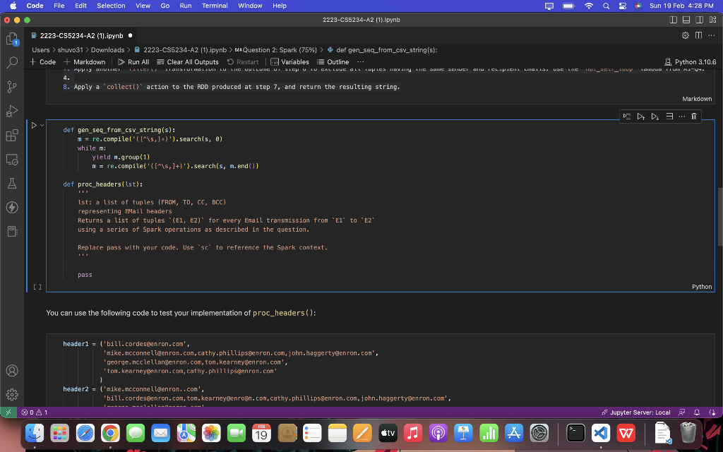Add a new Markdown cell

(85, 62)
